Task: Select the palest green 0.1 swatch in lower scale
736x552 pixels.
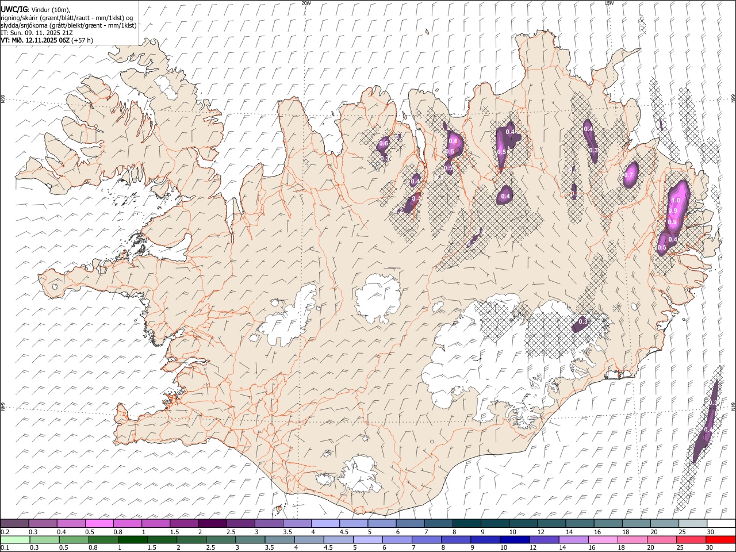Action: 15,539
